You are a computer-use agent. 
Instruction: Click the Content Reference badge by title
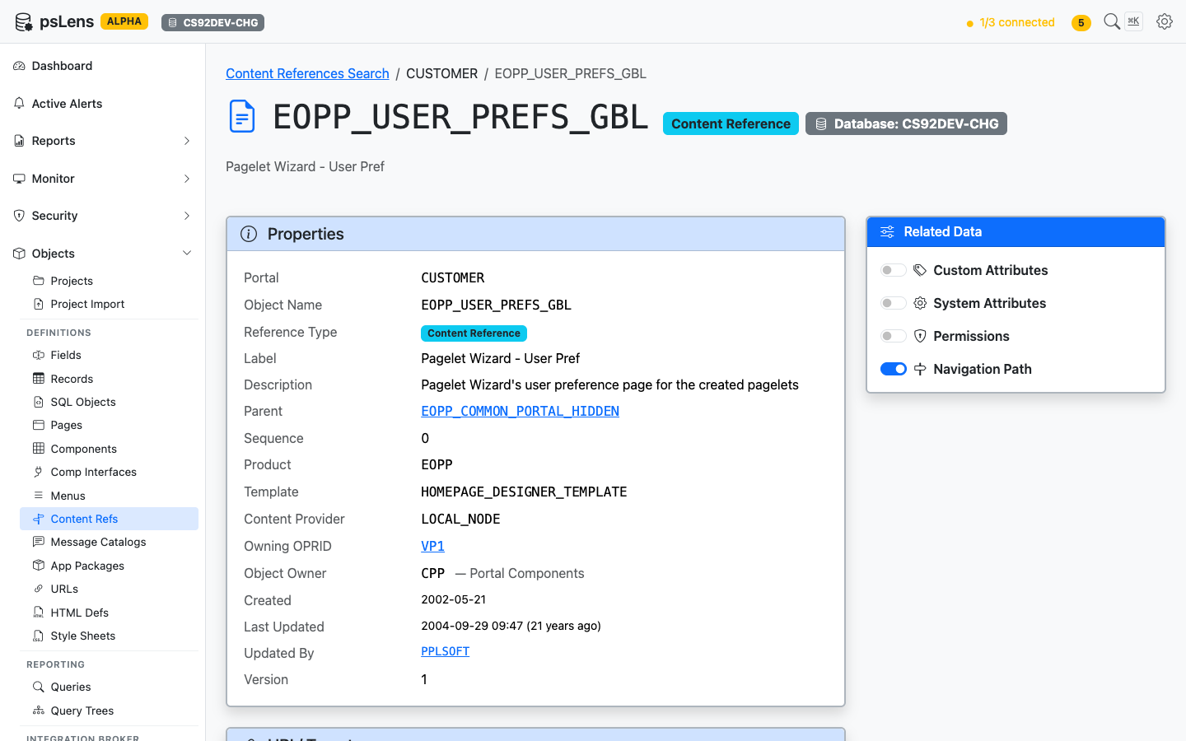pos(731,123)
